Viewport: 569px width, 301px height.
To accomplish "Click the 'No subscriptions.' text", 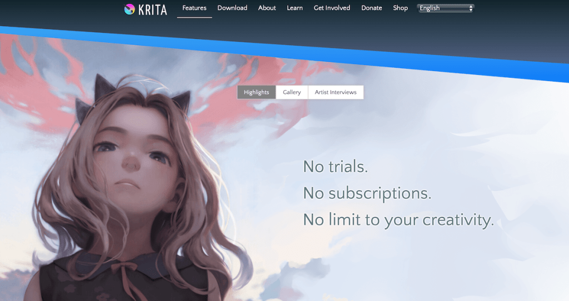I will click(x=367, y=193).
